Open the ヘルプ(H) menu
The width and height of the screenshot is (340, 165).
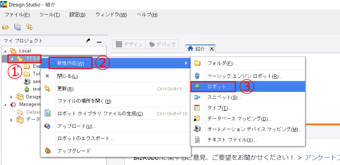pyautogui.click(x=147, y=15)
